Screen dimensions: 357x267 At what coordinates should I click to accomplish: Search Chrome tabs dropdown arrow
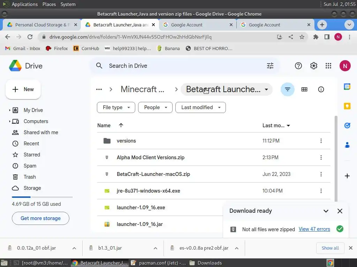[x=349, y=25]
